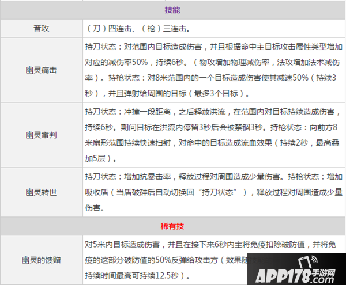Select the 幽灵痛击 skill name

point(41,69)
